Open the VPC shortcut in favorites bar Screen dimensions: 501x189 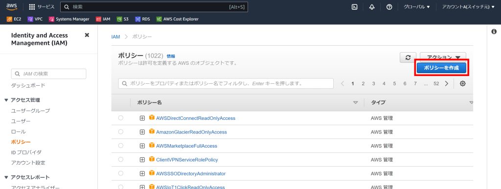pos(35,19)
